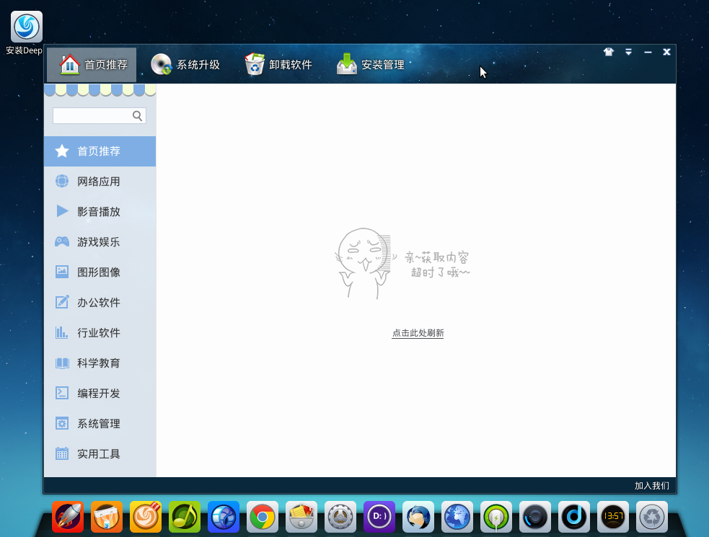Click the 点击此处刷新 refresh link

tap(417, 333)
